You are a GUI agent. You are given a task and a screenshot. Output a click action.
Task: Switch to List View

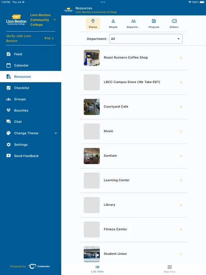(x=97, y=269)
